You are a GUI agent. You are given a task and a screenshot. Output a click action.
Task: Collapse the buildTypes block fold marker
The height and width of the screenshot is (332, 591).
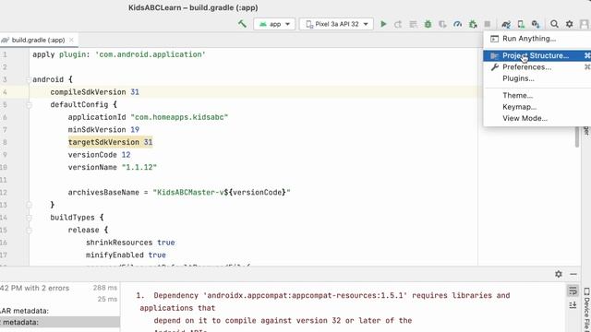[x=29, y=218]
